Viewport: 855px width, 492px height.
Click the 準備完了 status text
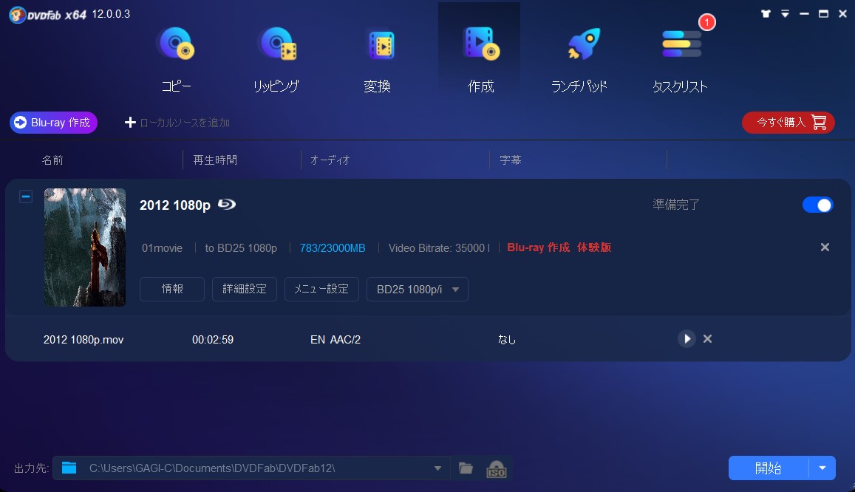tap(676, 205)
